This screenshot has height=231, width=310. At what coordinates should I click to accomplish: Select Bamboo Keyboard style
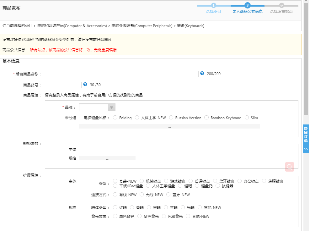[x=206, y=118]
